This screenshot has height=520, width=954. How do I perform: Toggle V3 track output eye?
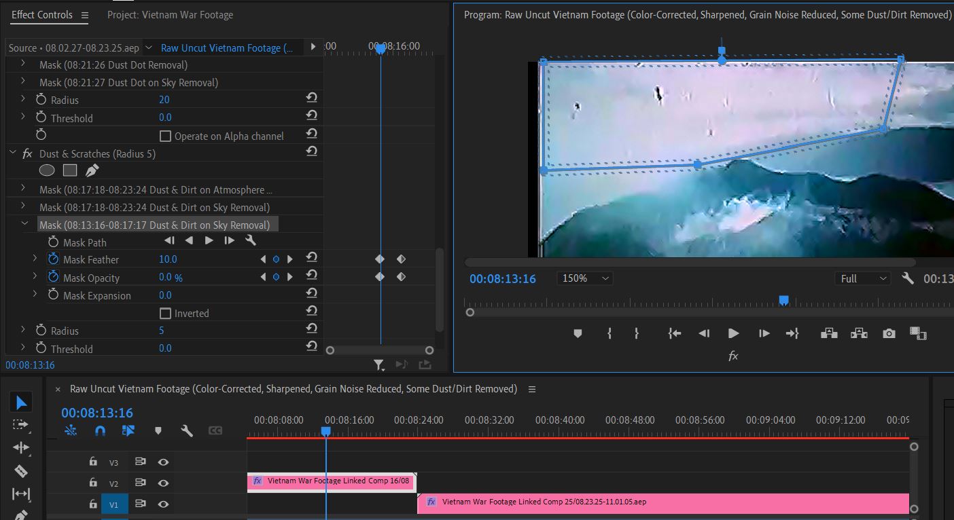tap(163, 462)
